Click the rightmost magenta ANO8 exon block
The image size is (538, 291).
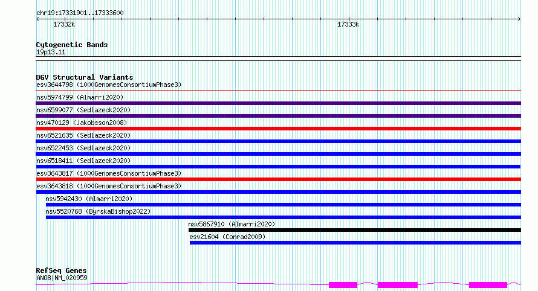(x=488, y=285)
